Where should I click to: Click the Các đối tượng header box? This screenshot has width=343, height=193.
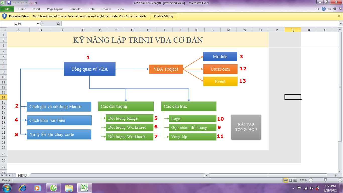[x=126, y=106]
